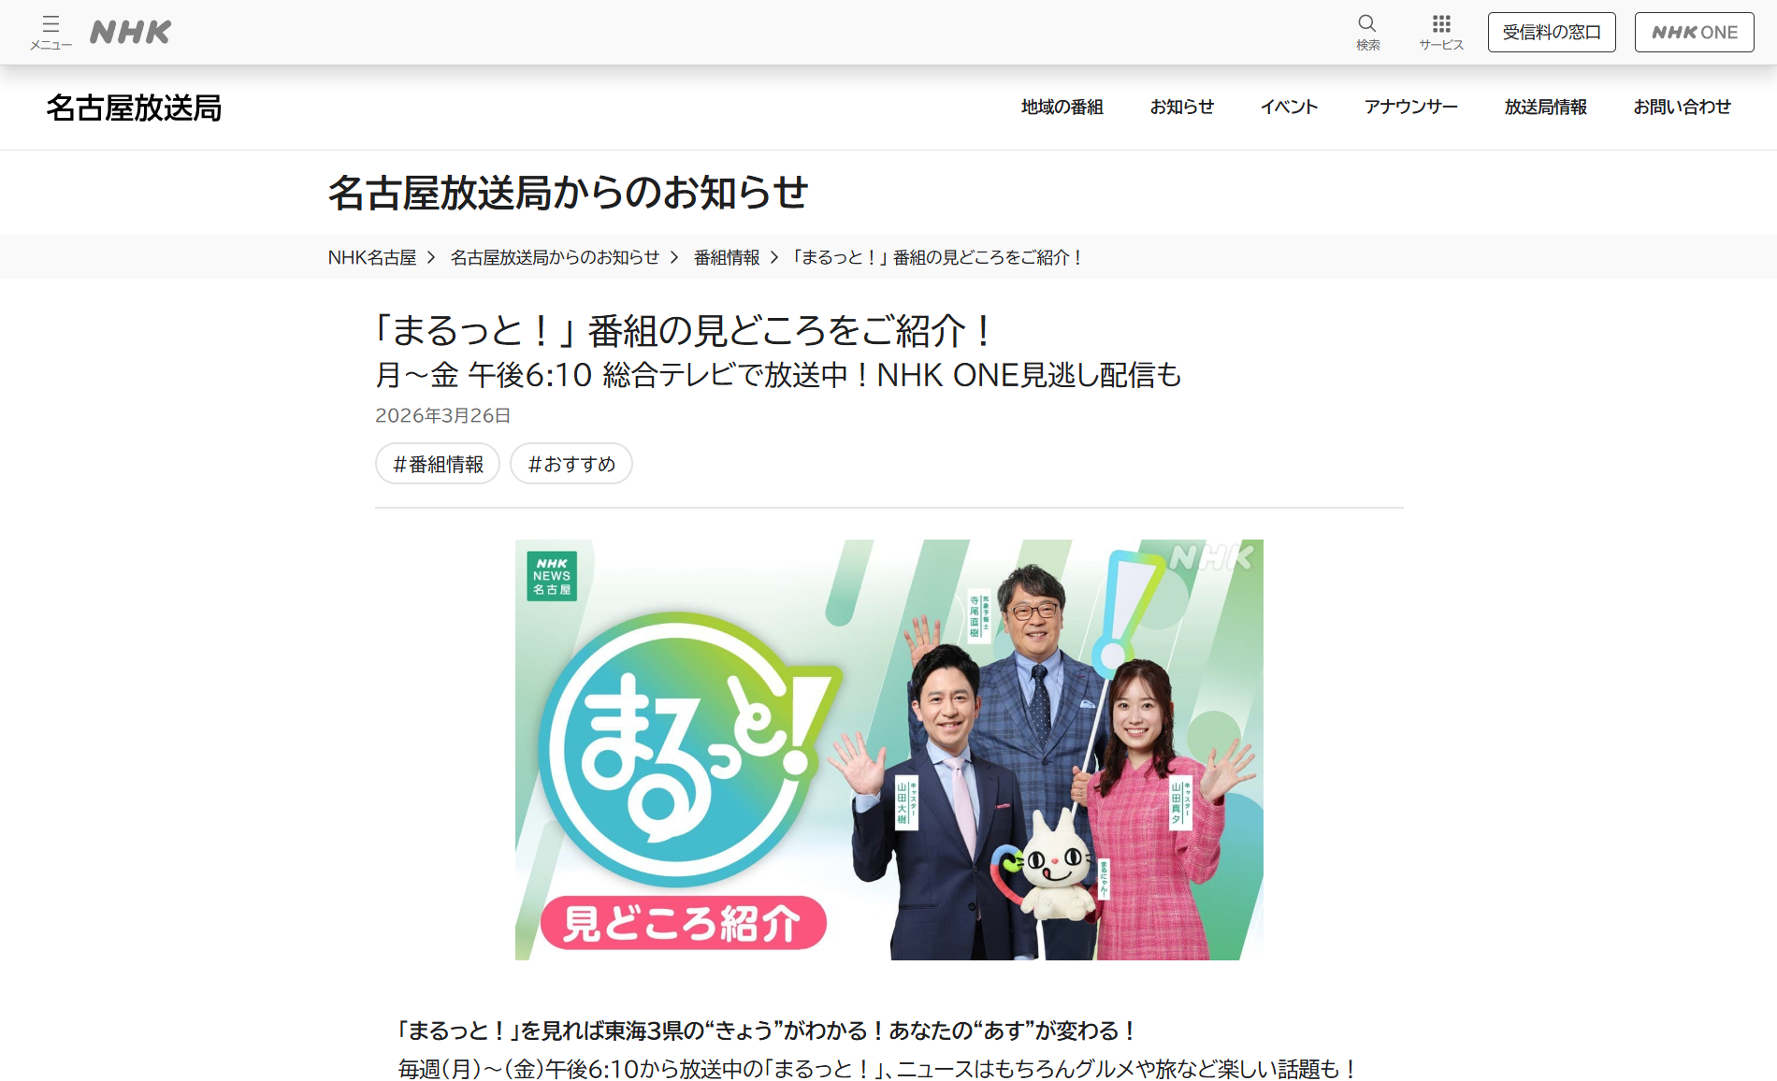Open お知らせ menu item
The image size is (1777, 1081).
point(1181,108)
